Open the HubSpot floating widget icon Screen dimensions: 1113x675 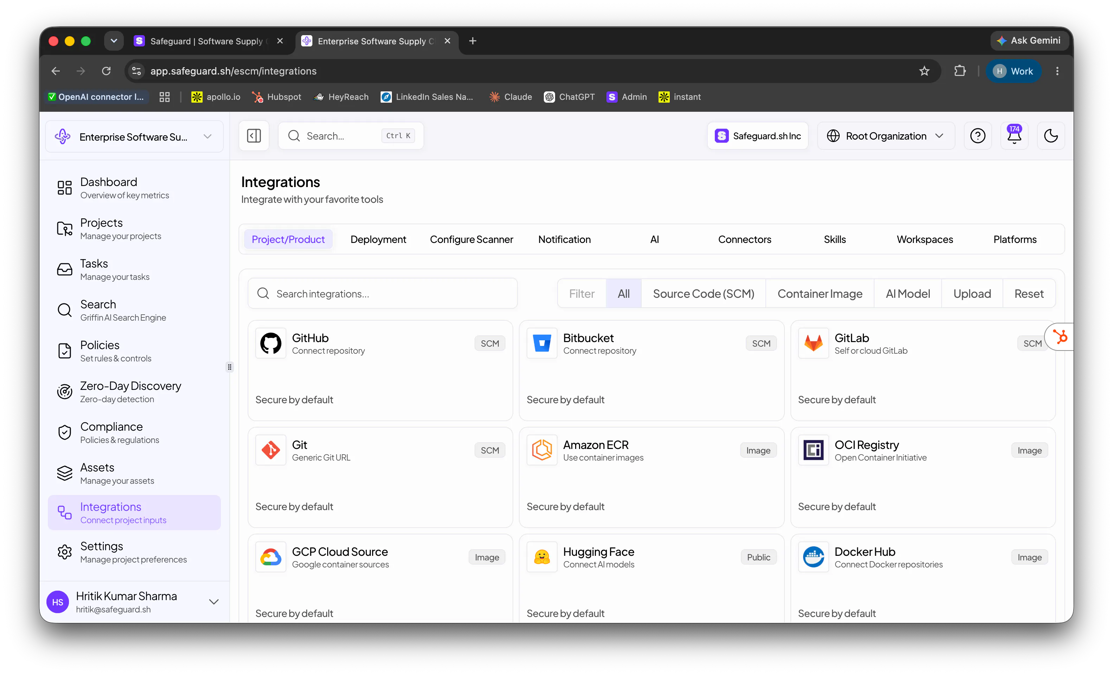pos(1060,337)
